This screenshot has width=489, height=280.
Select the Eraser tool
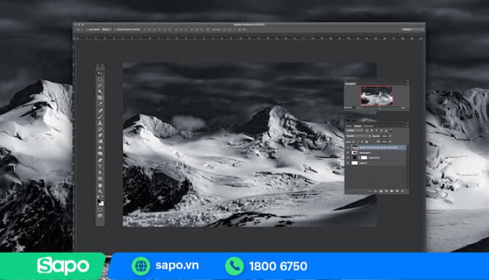100,134
